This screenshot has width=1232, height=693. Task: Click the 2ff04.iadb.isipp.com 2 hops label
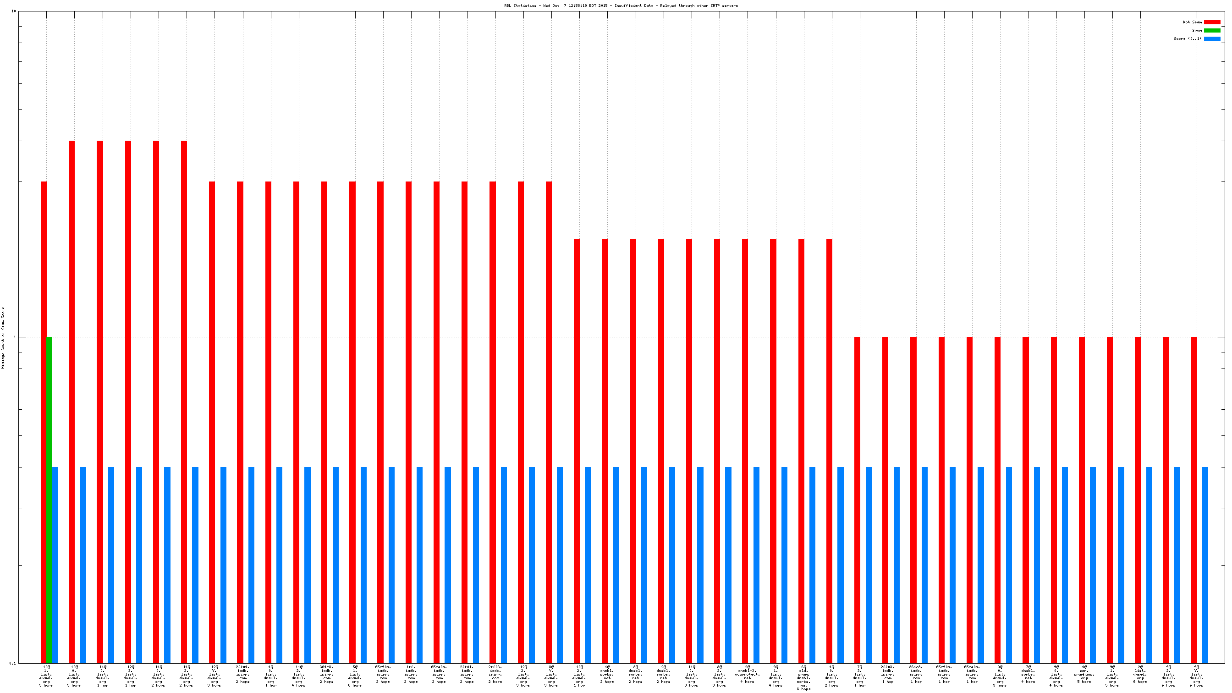tap(242, 674)
